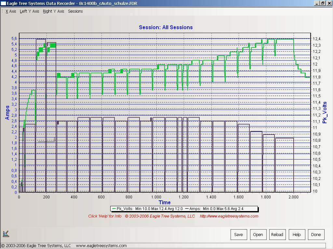Click the Done button

pos(316,234)
